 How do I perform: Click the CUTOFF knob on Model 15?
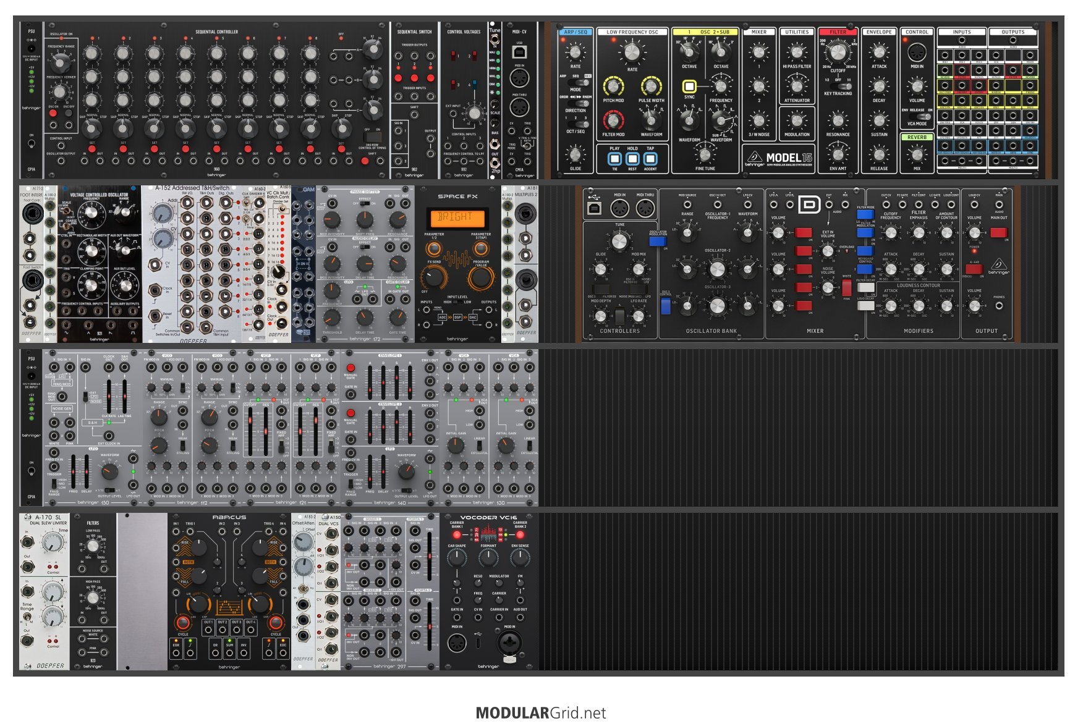pos(838,53)
